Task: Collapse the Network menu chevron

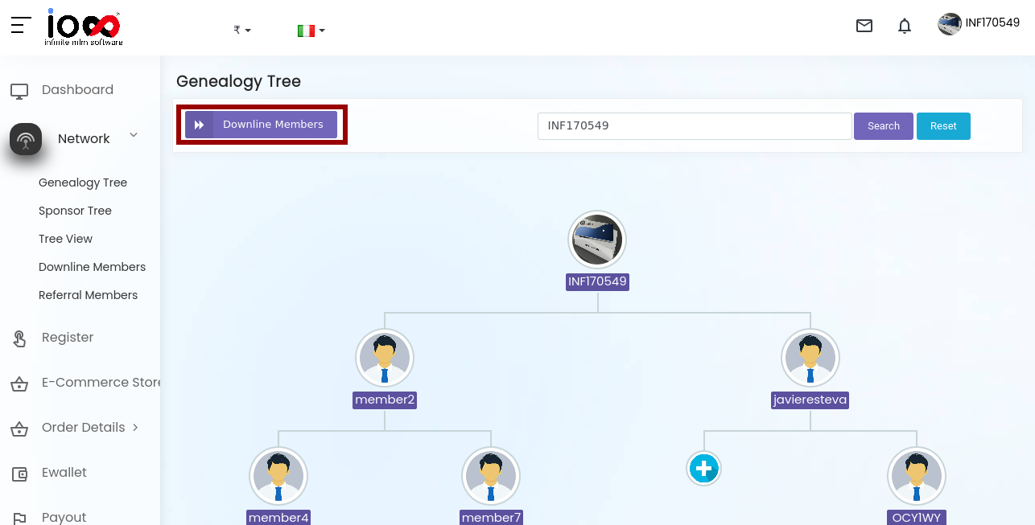Action: (x=134, y=135)
